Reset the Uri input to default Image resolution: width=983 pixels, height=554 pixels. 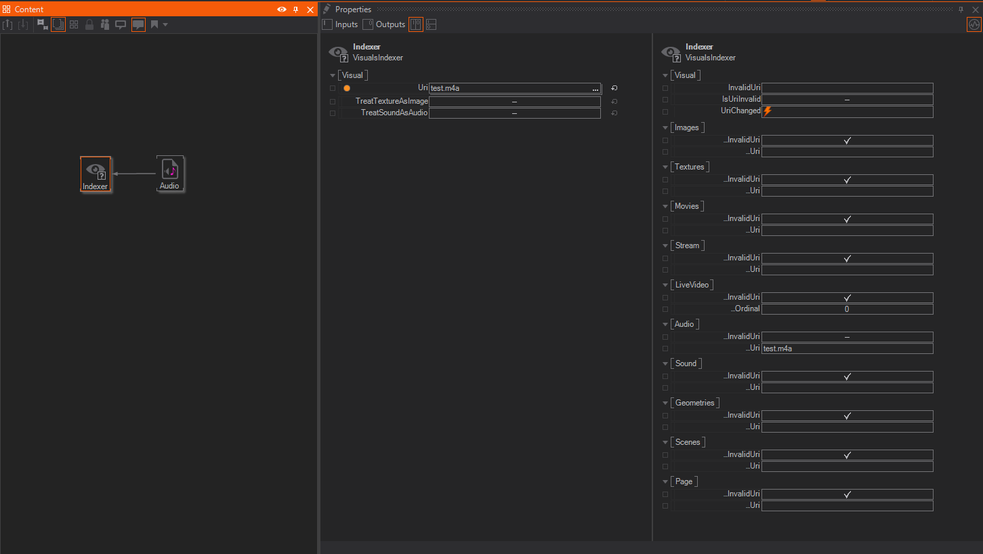click(x=614, y=88)
